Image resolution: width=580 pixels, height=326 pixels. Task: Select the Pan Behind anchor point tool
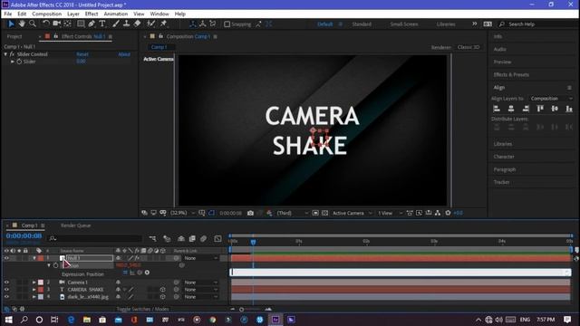(67, 24)
